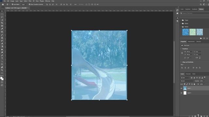Create new pattern group folder icon

point(201,38)
